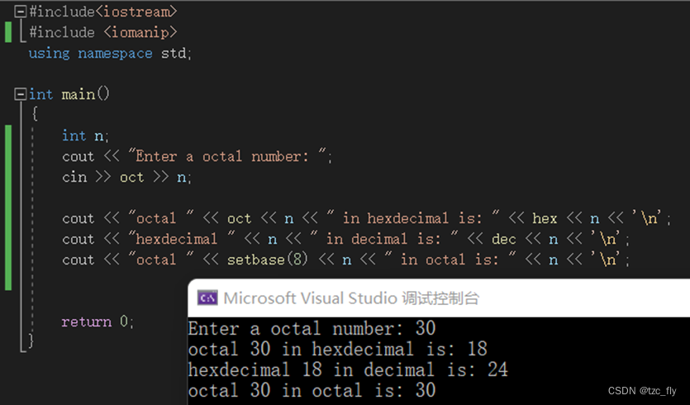The width and height of the screenshot is (690, 405).
Task: Place cursor on the return 0 statement
Action: click(x=97, y=322)
